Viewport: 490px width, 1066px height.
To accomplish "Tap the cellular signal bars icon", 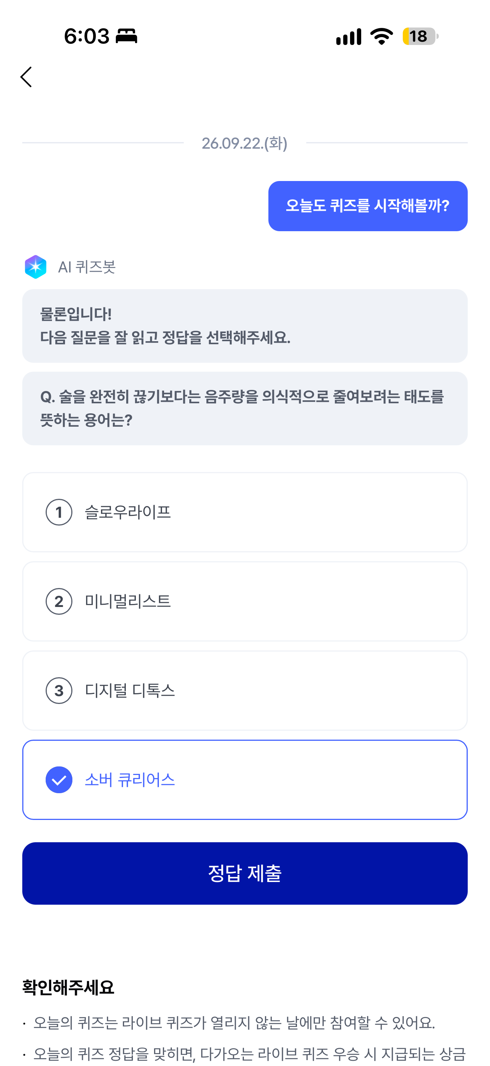I will point(349,36).
